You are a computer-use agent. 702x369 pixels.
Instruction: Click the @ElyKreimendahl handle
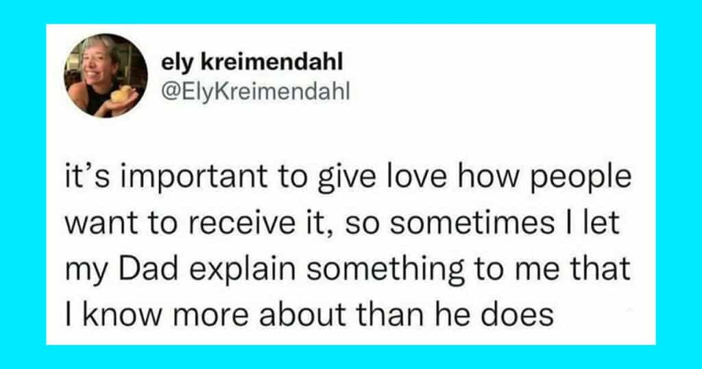(254, 91)
